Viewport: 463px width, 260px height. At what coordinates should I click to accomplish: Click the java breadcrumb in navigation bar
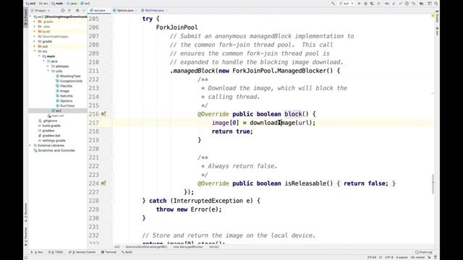click(x=72, y=4)
